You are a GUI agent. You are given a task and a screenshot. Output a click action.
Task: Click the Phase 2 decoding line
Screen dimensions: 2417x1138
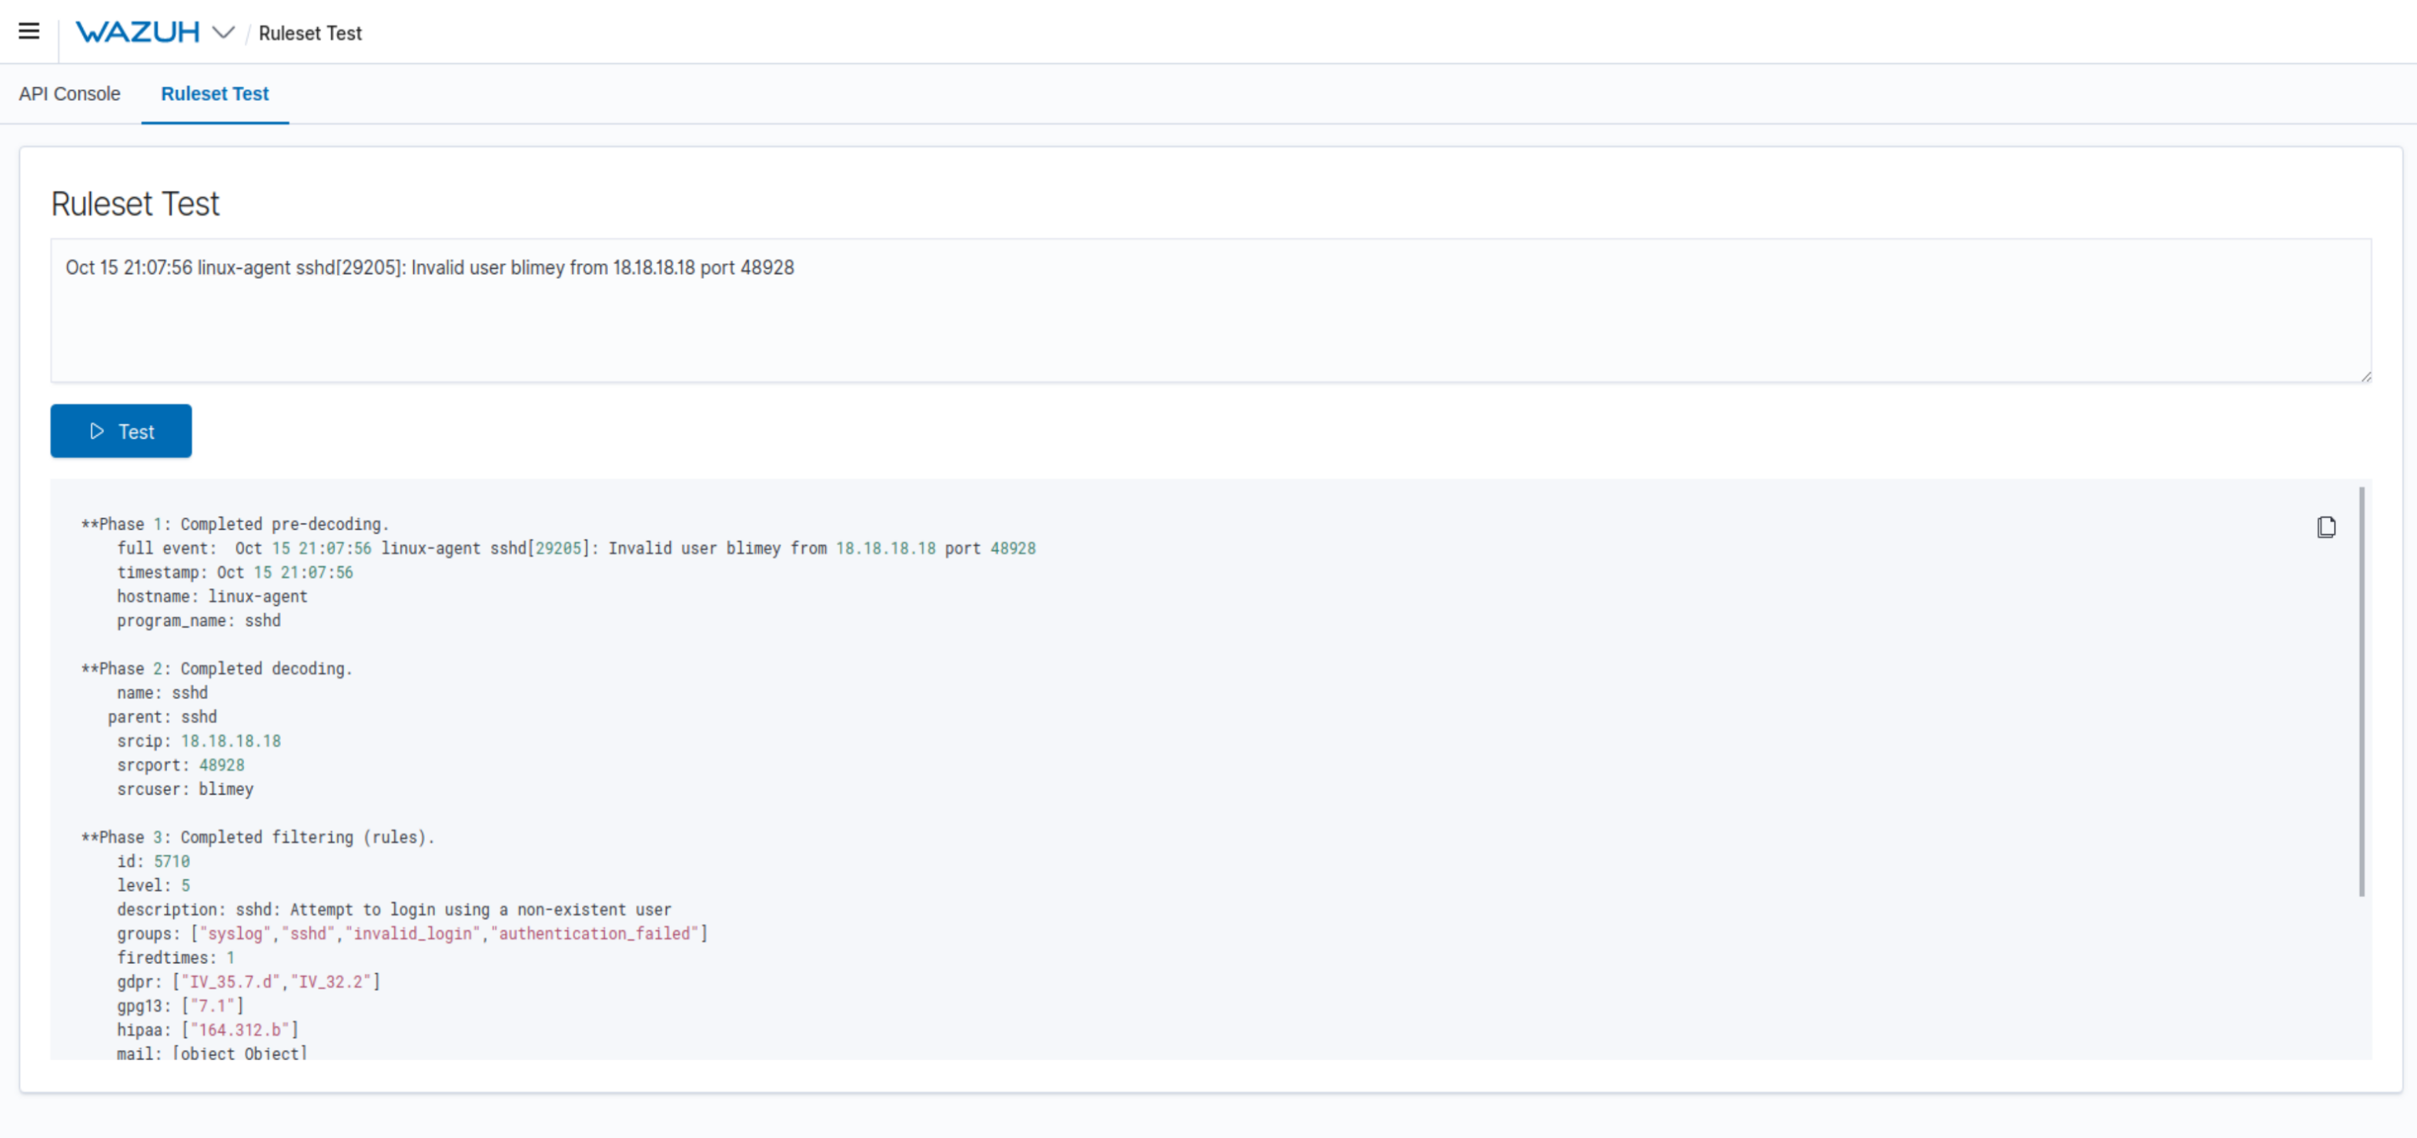(217, 669)
